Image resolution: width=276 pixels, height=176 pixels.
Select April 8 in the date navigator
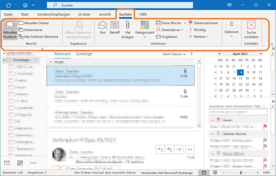[240, 72]
